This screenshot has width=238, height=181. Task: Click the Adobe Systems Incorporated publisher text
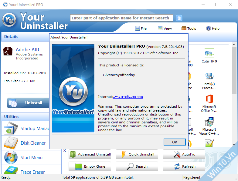[29, 56]
